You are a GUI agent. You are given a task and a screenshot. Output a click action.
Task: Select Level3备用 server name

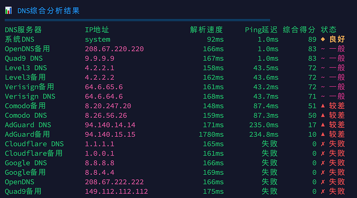[x=25, y=77]
